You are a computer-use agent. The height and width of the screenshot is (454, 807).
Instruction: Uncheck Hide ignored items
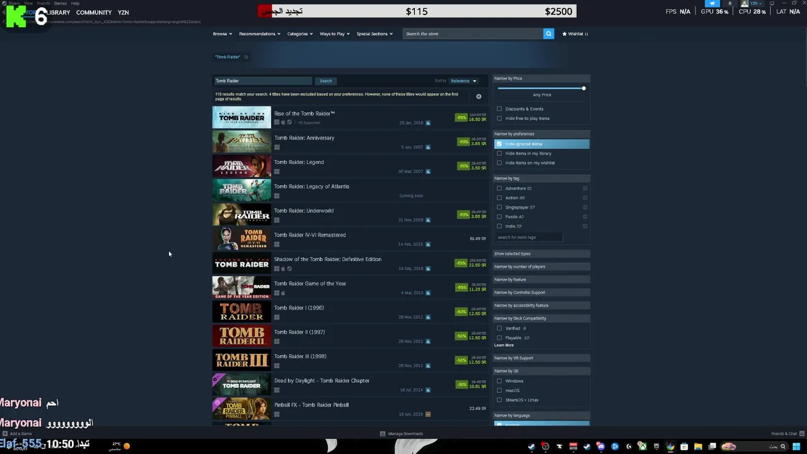pyautogui.click(x=499, y=144)
